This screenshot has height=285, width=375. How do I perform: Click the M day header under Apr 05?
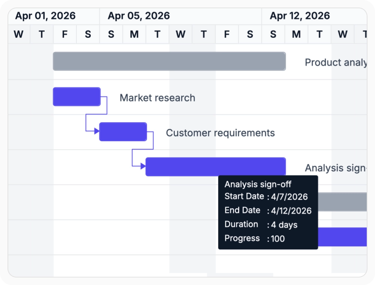pyautogui.click(x=134, y=34)
